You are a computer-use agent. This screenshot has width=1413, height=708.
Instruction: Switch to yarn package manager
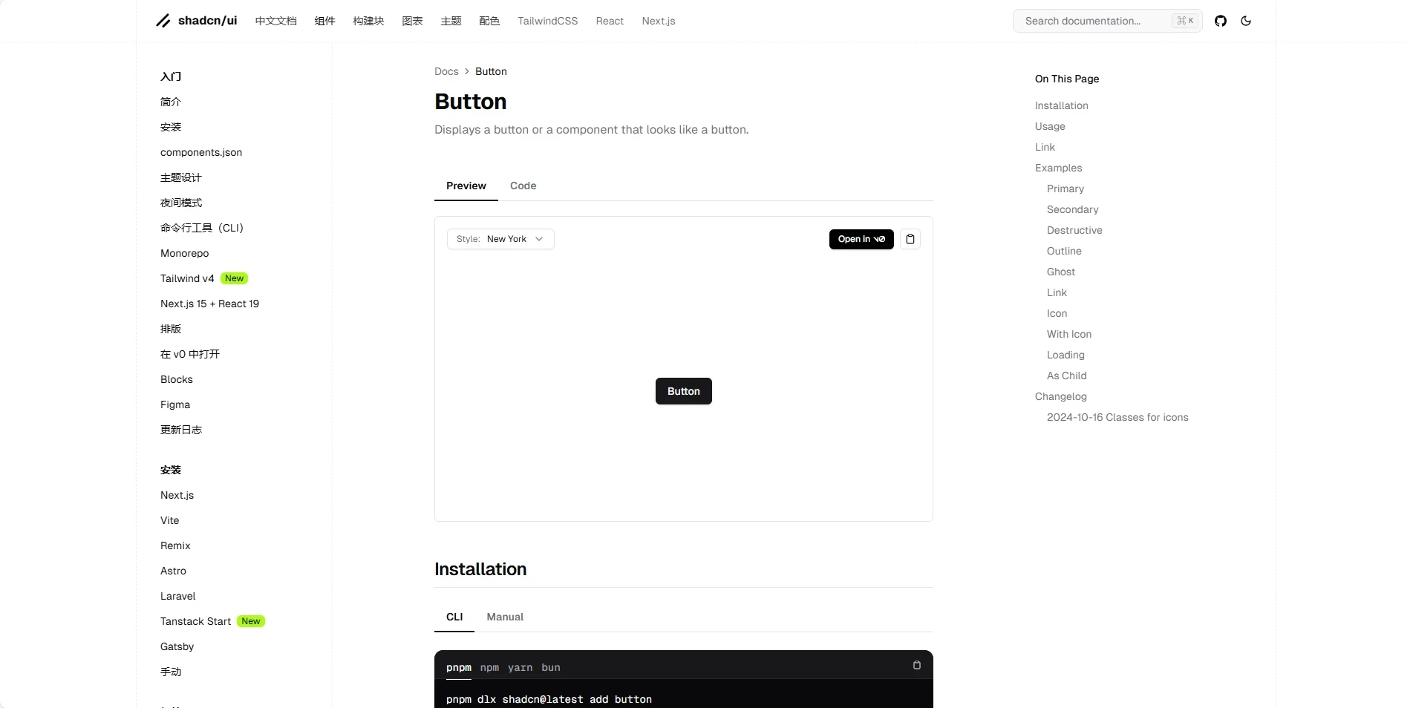point(520,667)
